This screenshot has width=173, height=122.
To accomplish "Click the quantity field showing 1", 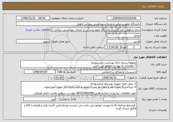I will 120,99.
